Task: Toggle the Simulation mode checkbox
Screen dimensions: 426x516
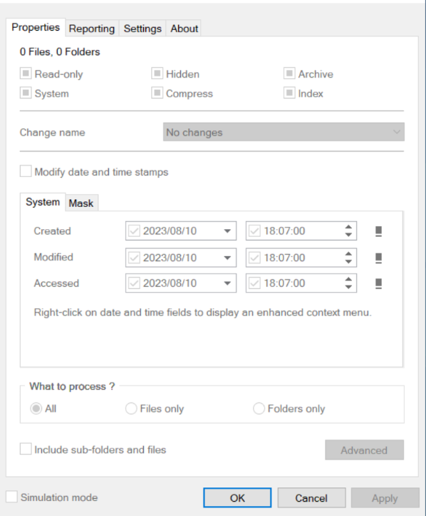Action: [12, 497]
